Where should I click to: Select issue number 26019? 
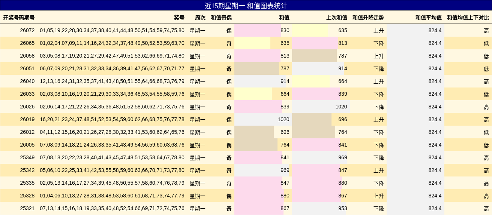tap(27, 119)
